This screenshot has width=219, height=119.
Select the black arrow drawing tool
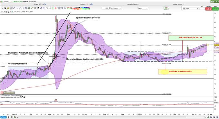tap(50, 8)
